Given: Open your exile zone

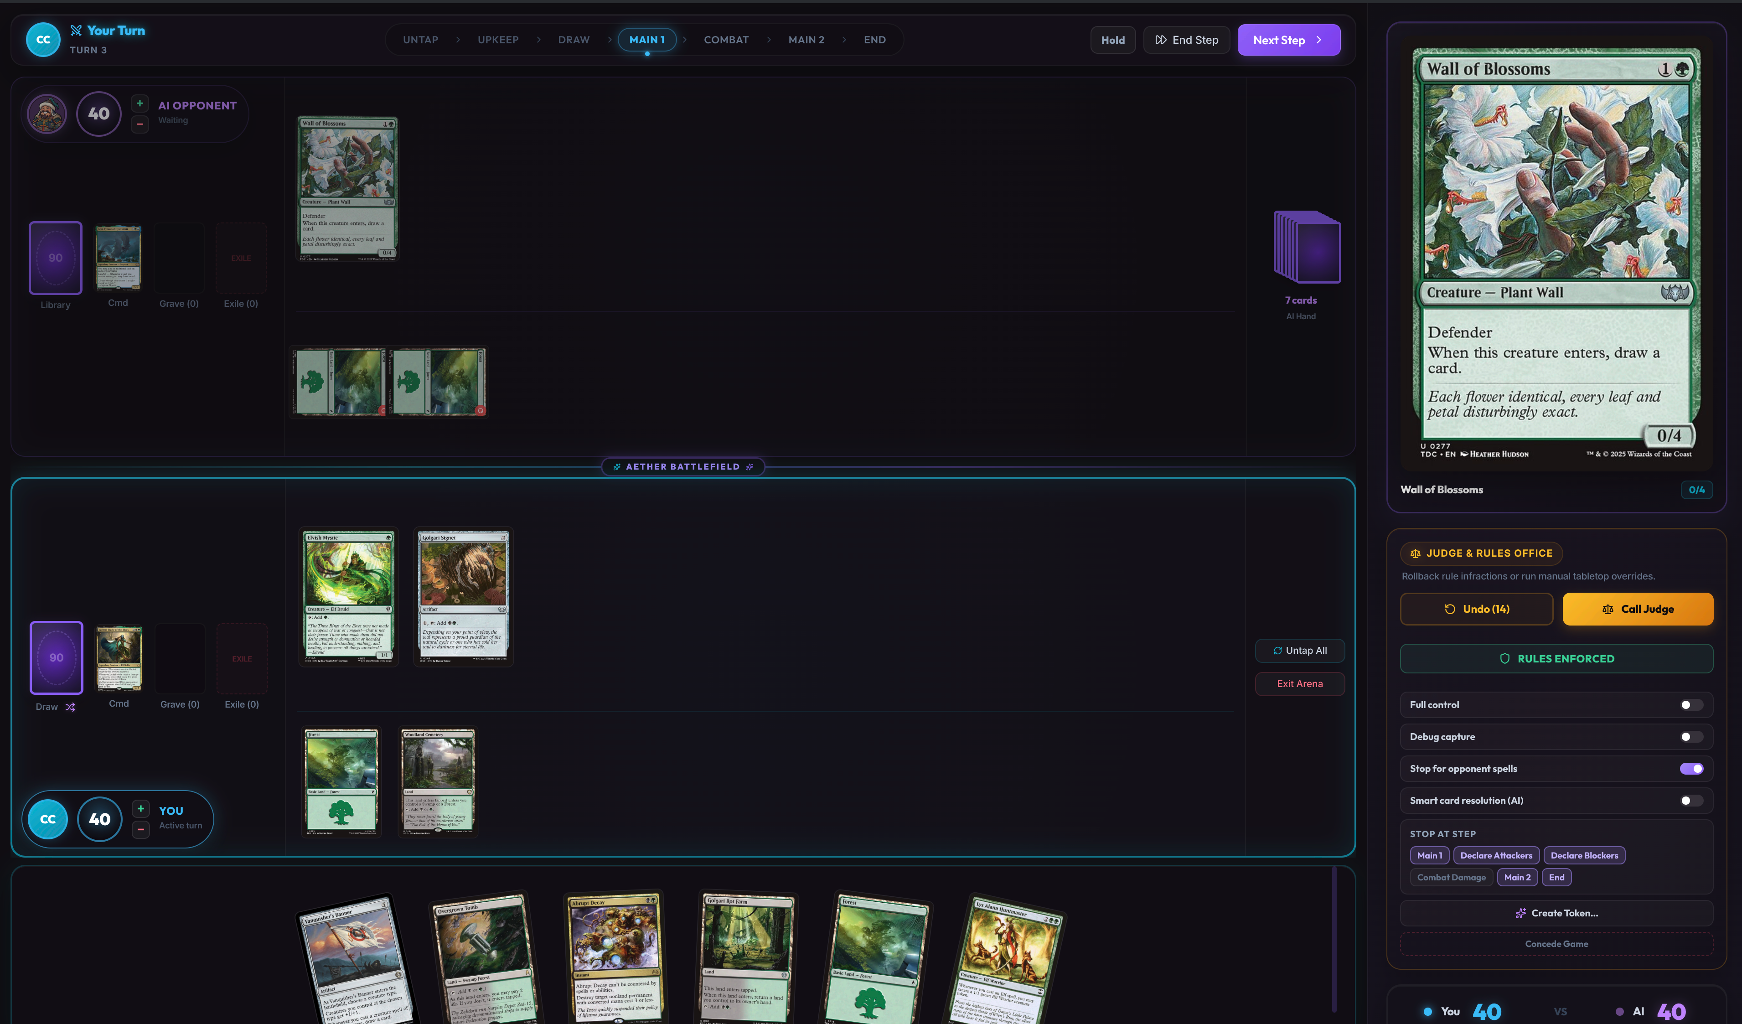Looking at the screenshot, I should 242,658.
